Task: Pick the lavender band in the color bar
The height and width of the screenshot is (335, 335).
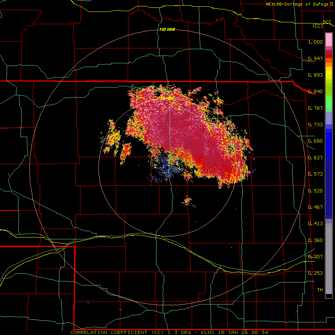Action: point(329,118)
